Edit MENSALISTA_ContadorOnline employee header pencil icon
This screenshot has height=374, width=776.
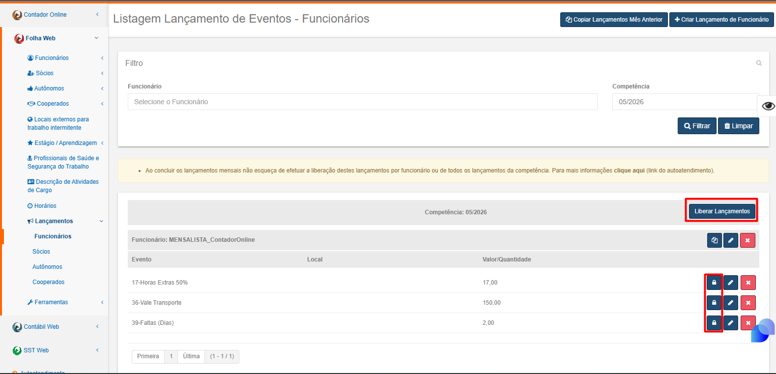click(x=731, y=240)
